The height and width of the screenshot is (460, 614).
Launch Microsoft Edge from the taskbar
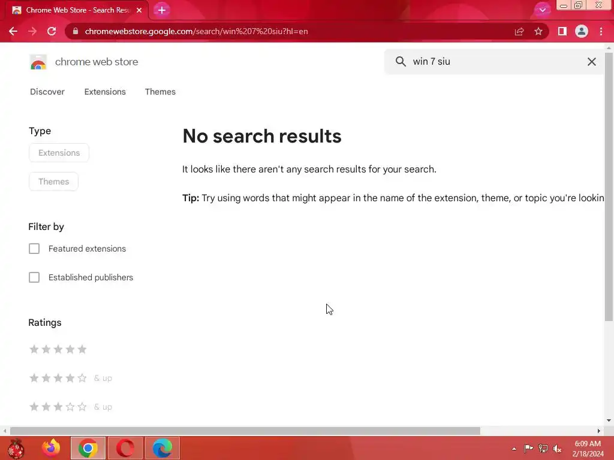(162, 448)
